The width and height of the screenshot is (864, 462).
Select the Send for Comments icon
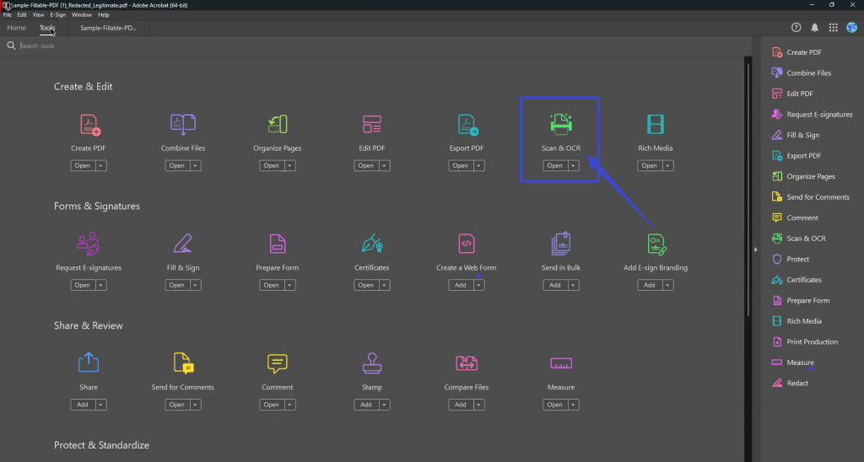[x=183, y=363]
